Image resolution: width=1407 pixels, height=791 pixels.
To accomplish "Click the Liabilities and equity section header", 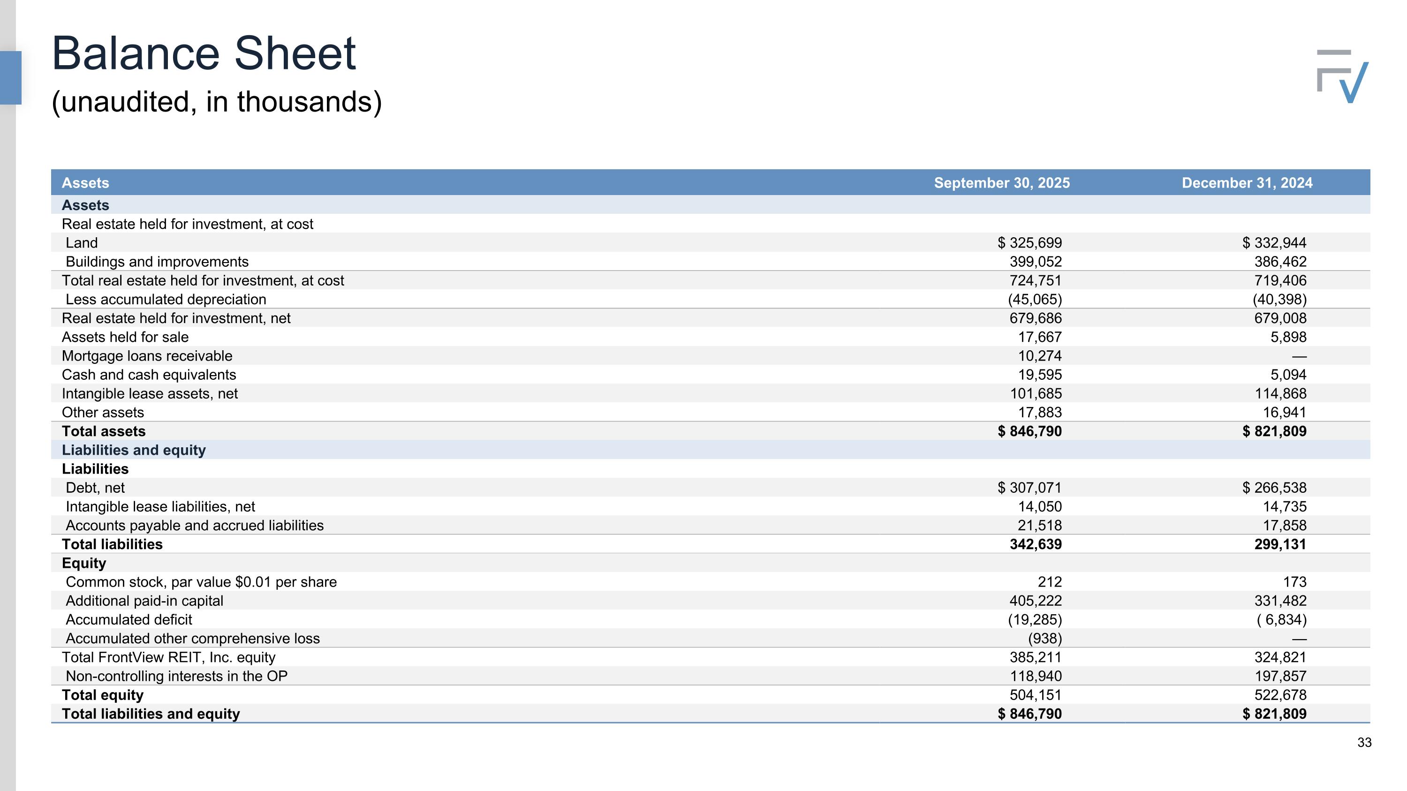I will tap(133, 450).
